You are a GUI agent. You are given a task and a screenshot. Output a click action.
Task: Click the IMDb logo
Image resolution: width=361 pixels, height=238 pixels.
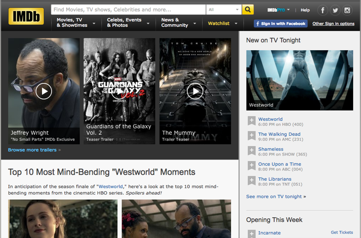click(26, 16)
